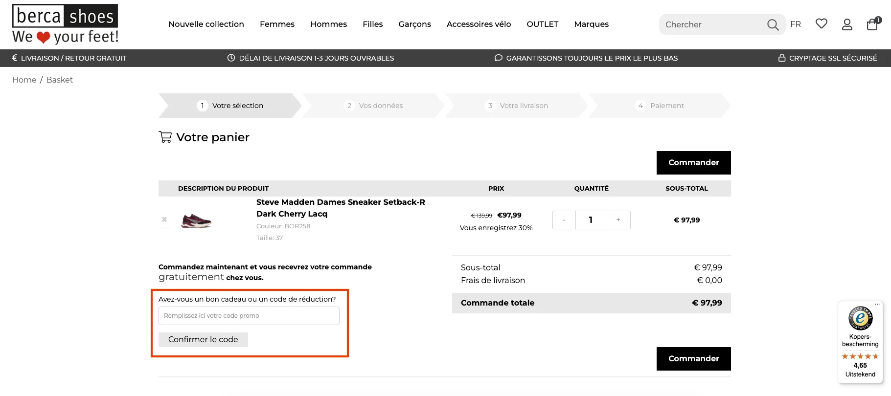
Task: Click the Basket breadcrumb
Action: click(59, 80)
